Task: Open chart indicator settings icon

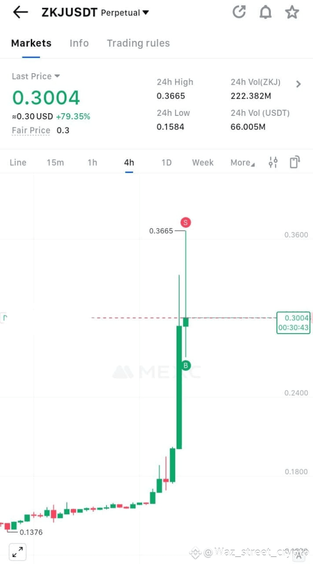Action: [273, 163]
